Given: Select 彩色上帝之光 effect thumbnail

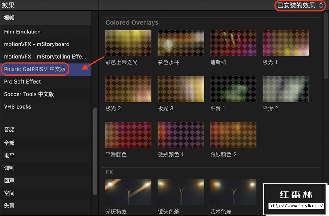Looking at the screenshot, I should pos(128,43).
